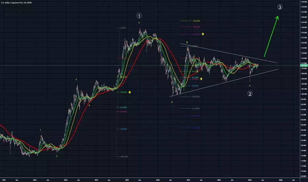Click the -23.60% Fibonacci extension level

point(190,34)
